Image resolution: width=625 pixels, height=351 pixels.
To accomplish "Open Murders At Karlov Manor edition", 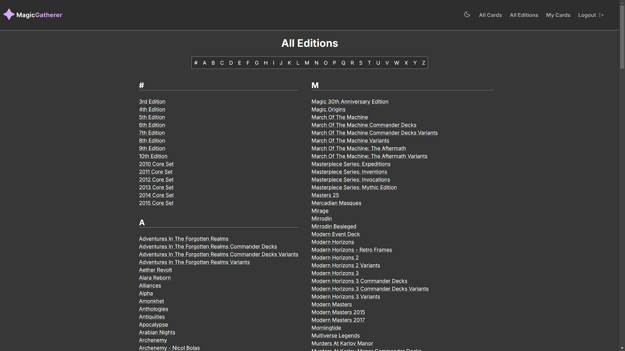I will [342, 344].
